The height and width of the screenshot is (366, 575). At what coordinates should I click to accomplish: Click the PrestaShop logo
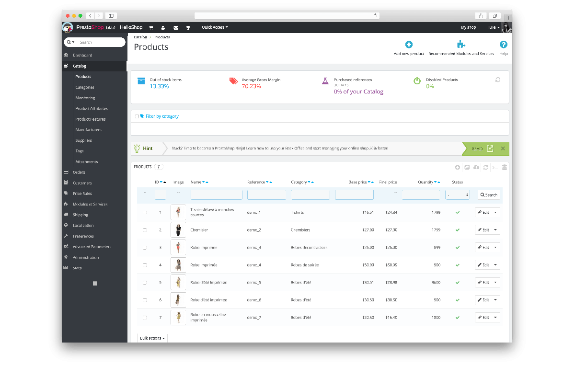pyautogui.click(x=68, y=27)
